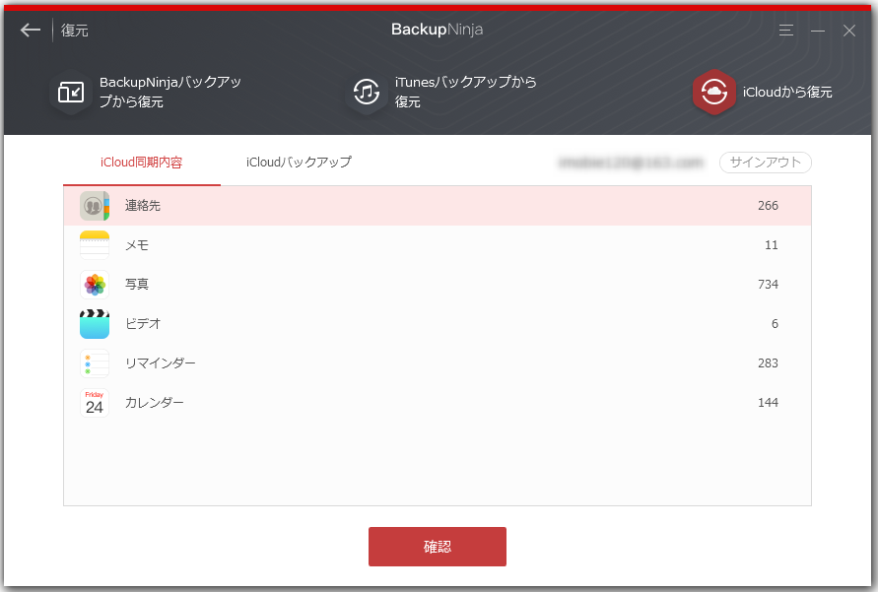Click the リマインダー reminders icon
The width and height of the screenshot is (878, 592).
95,363
